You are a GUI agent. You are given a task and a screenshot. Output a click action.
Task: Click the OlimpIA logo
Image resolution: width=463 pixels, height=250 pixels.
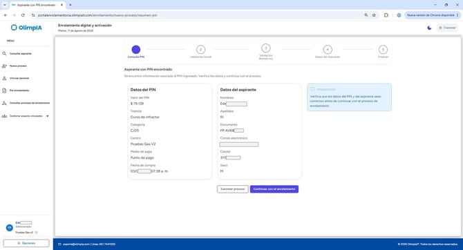click(26, 28)
